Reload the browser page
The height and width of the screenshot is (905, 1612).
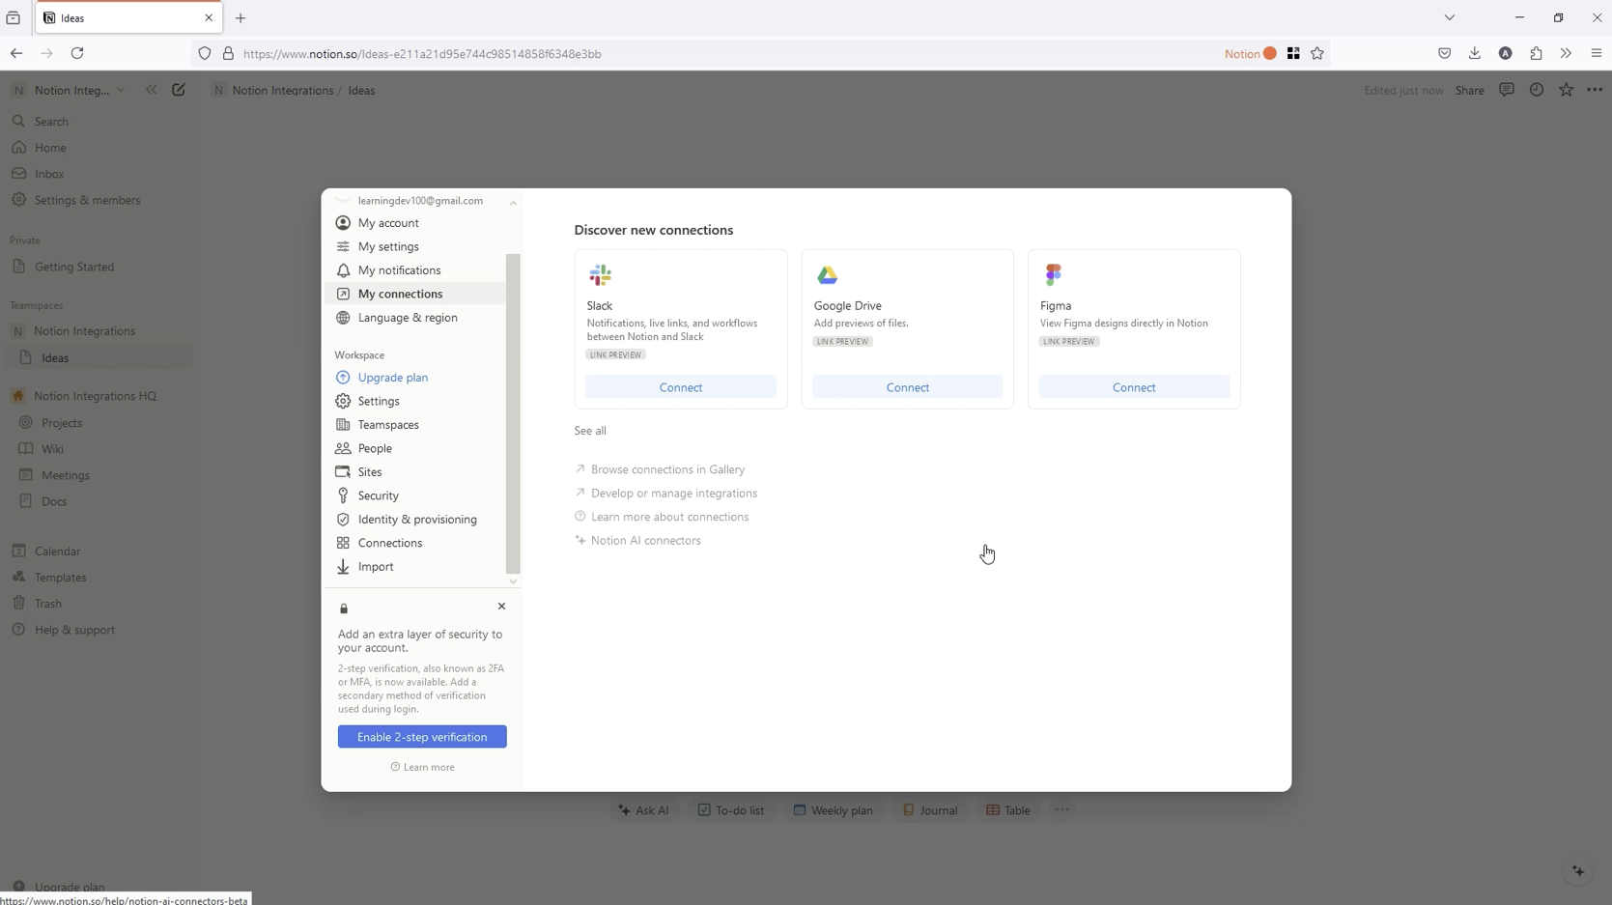coord(77,54)
